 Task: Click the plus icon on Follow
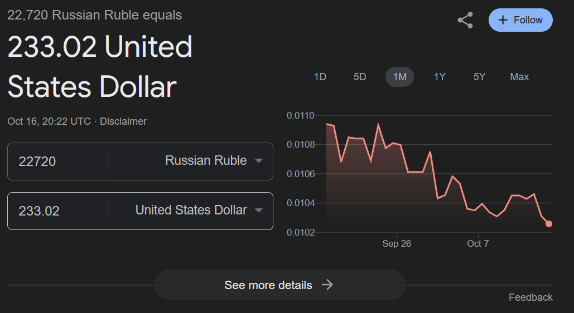503,20
